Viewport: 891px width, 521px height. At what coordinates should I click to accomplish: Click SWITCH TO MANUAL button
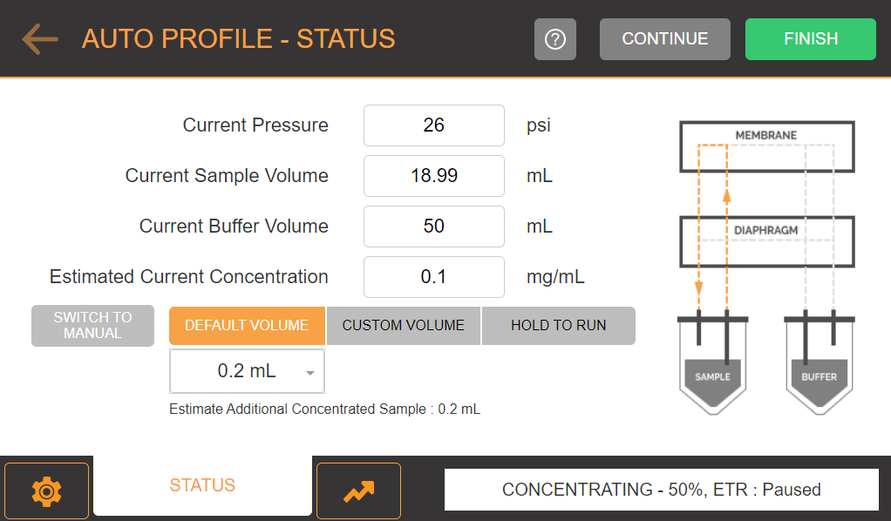click(x=92, y=326)
